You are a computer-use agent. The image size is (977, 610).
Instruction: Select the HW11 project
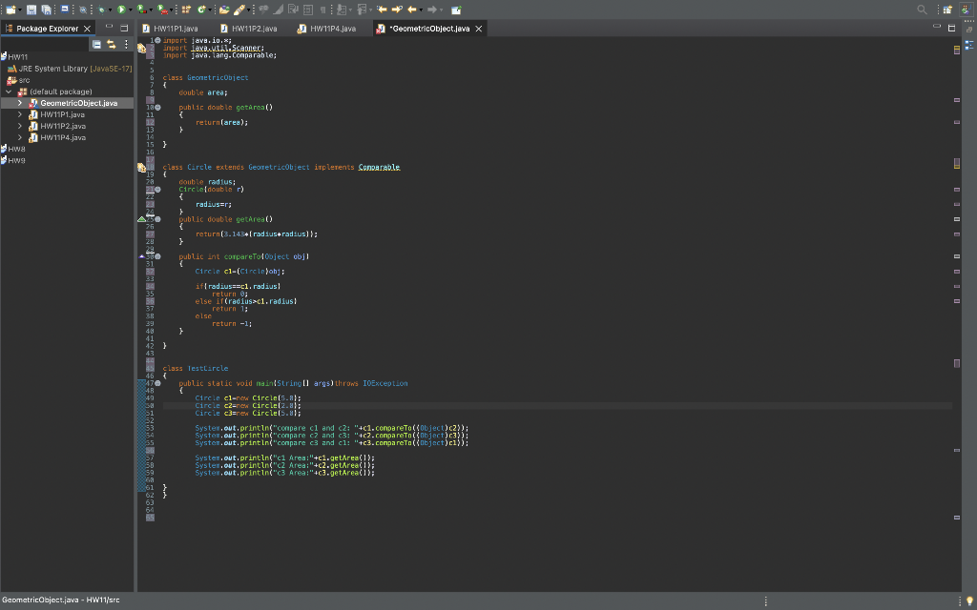13,57
